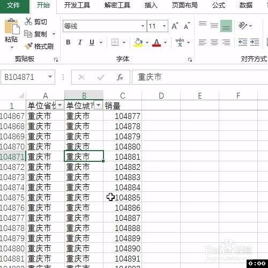268x268 pixels.
Task: Click the fill color paint bucket
Action: [138, 42]
